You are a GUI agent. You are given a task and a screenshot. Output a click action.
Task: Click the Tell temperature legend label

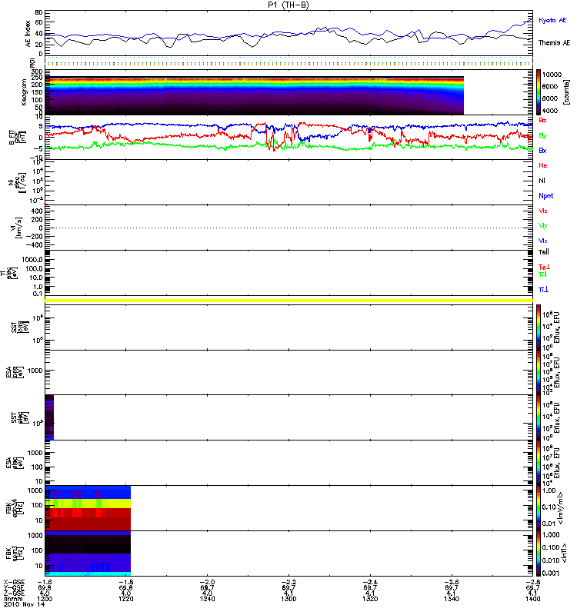point(544,252)
